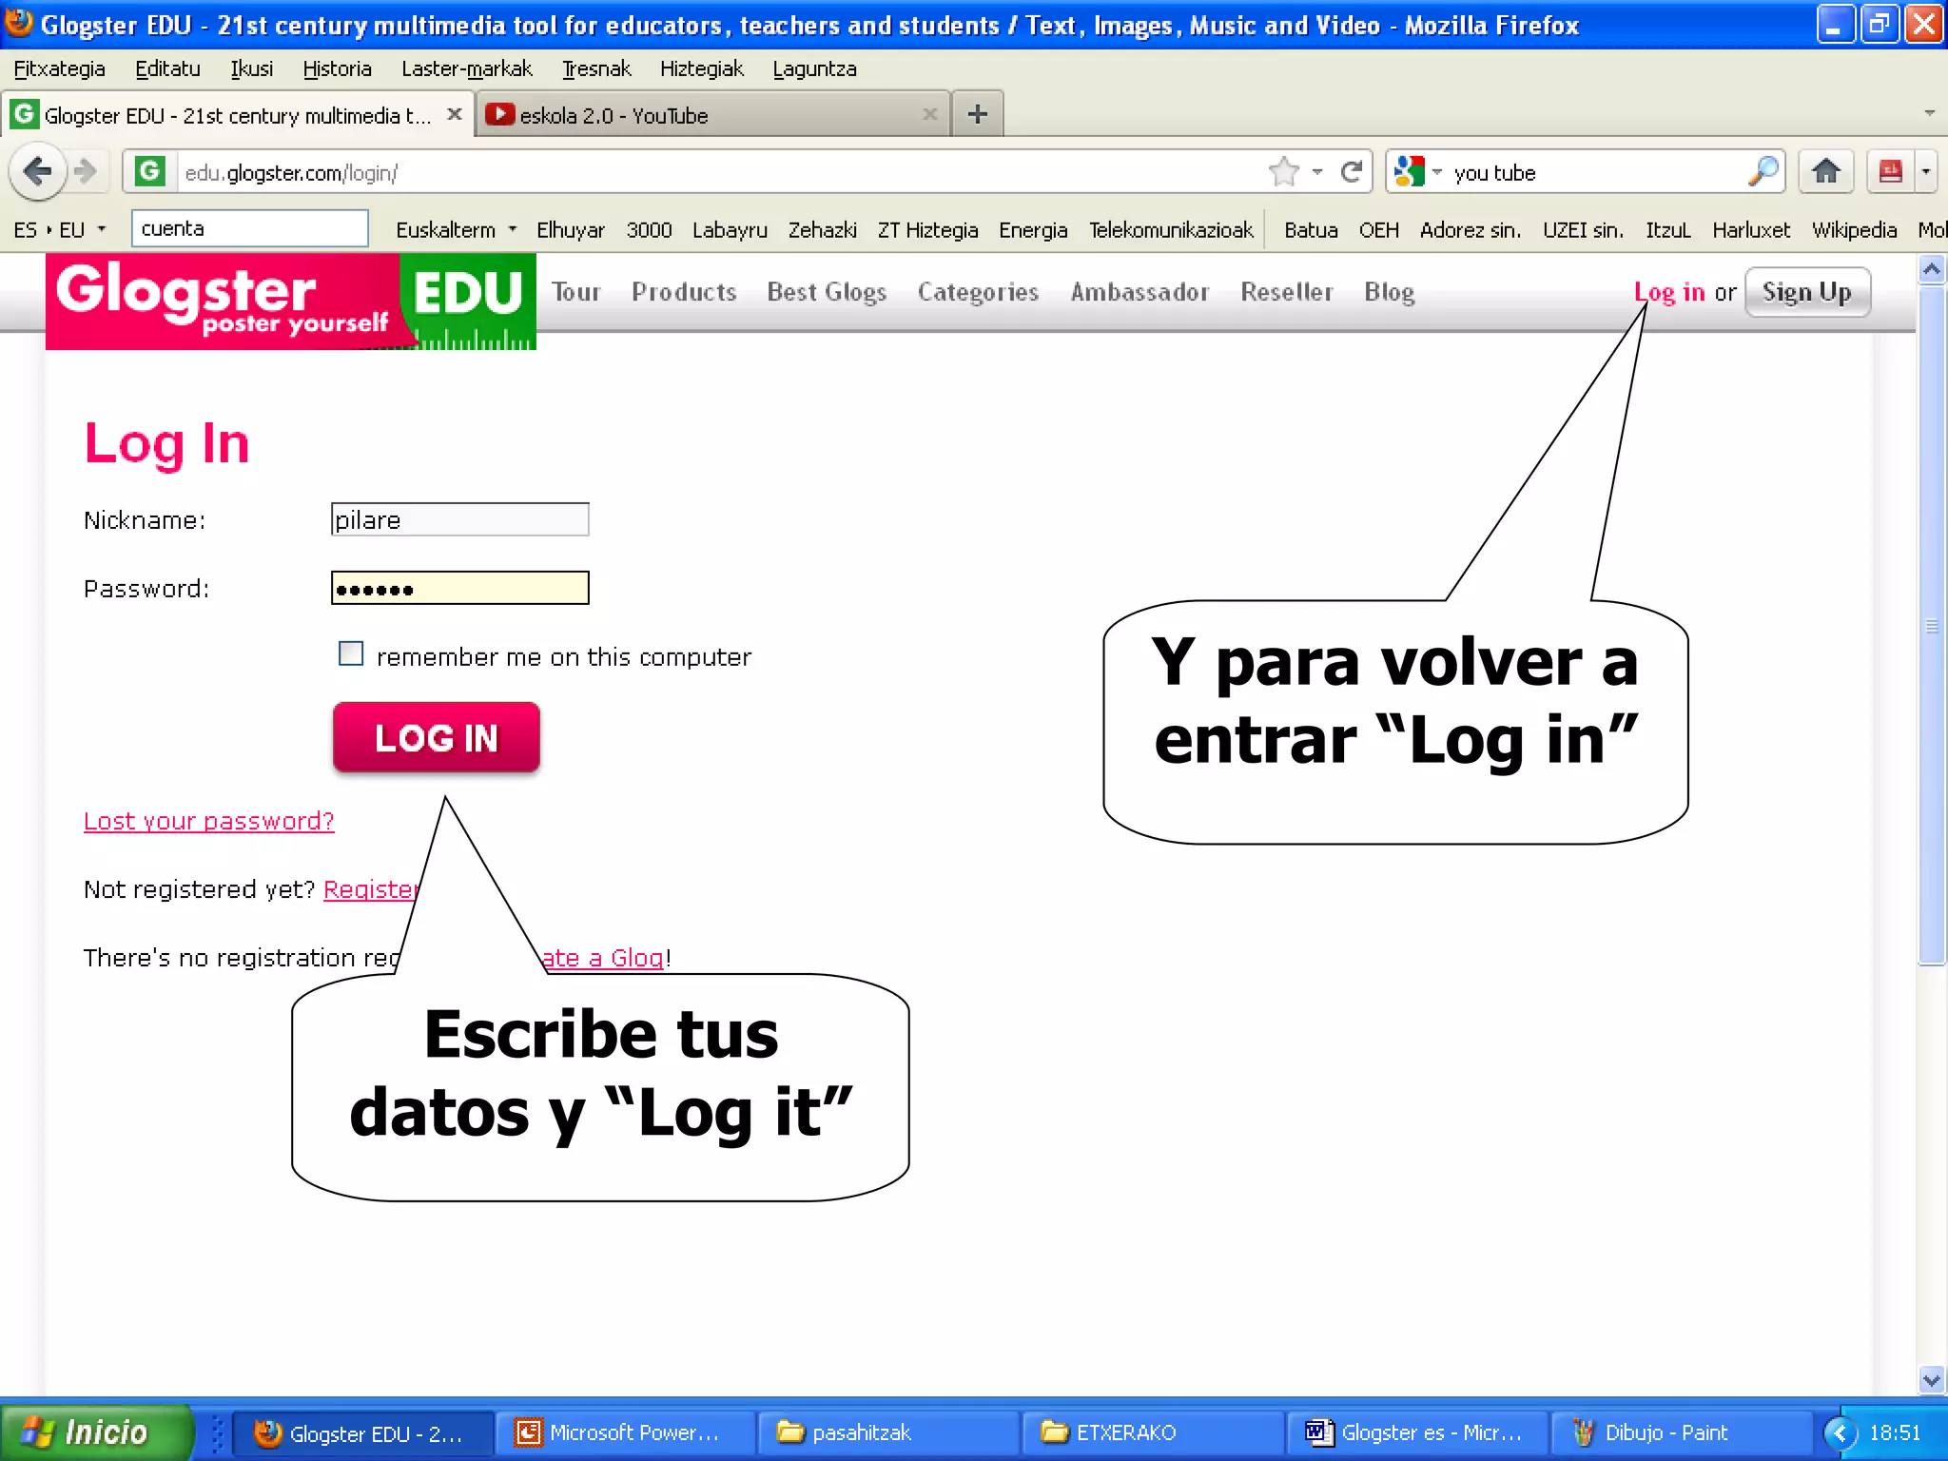Toggle remember me on this computer

coord(351,653)
